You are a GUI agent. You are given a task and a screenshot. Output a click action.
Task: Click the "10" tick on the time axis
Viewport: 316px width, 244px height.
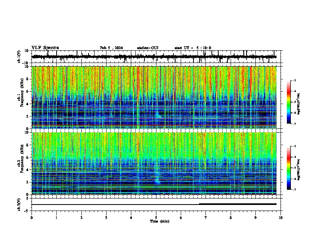pos(280,218)
